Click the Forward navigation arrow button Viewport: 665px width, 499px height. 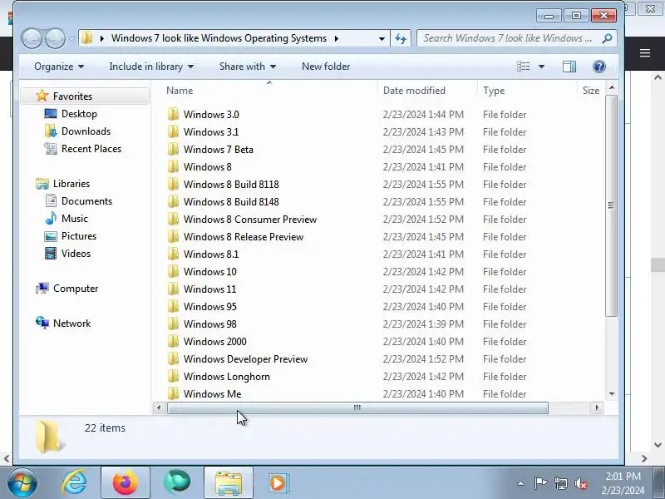55,38
